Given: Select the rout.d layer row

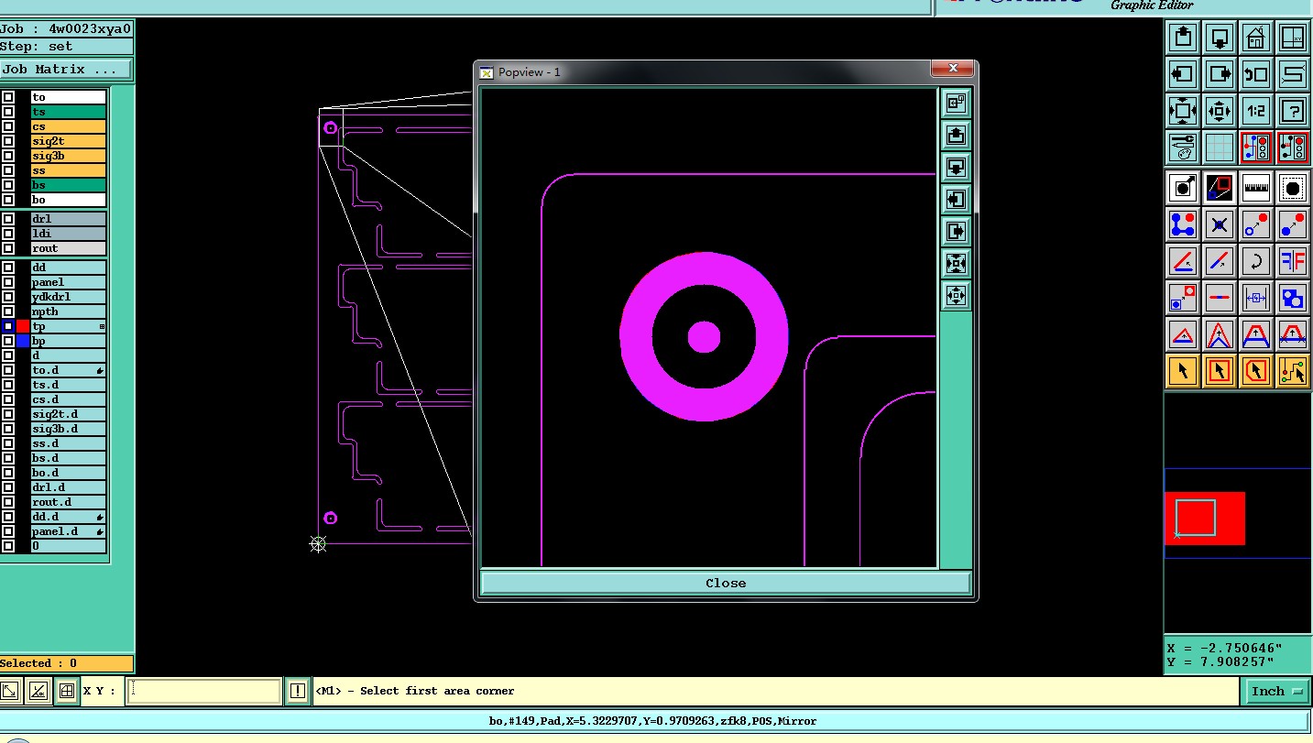Looking at the screenshot, I should coord(68,502).
